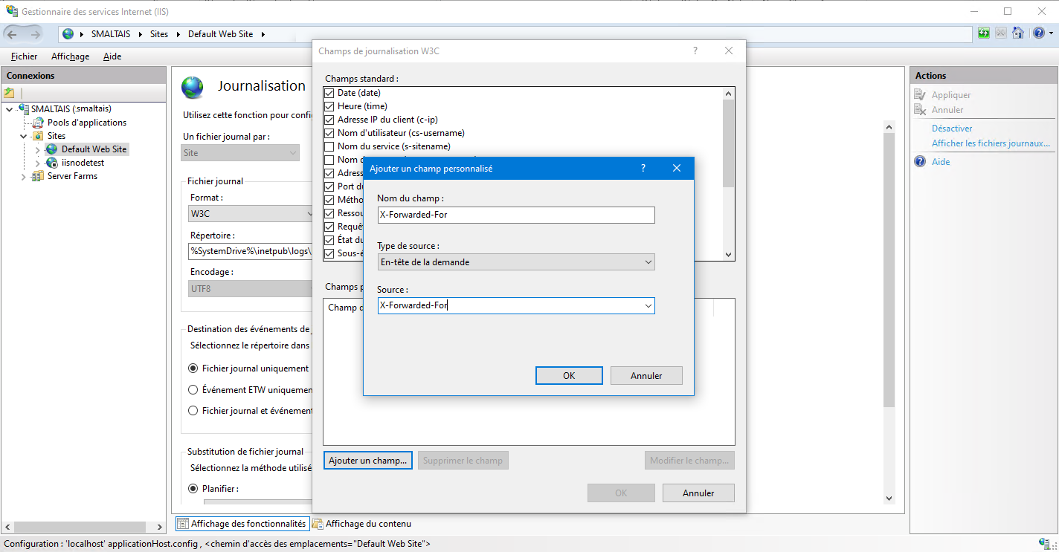Viewport: 1059px width, 552px height.
Task: Switch to Affichage des fonctionnalités tab
Action: [242, 524]
